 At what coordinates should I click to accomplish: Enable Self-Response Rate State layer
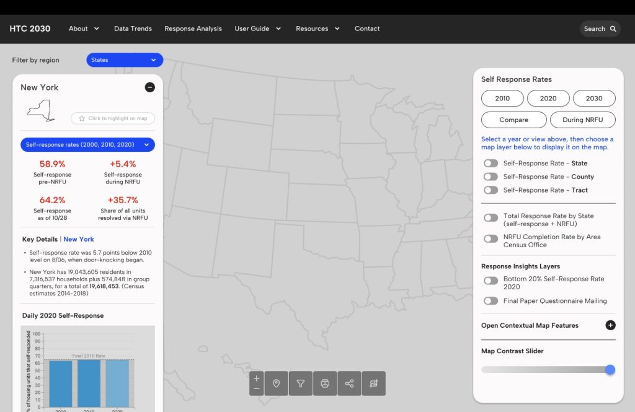click(x=491, y=164)
